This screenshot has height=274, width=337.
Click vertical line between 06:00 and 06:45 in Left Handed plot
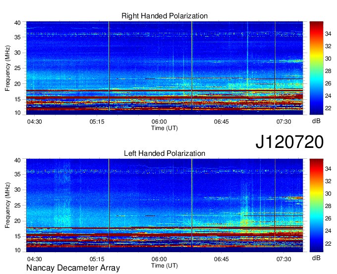(192, 204)
